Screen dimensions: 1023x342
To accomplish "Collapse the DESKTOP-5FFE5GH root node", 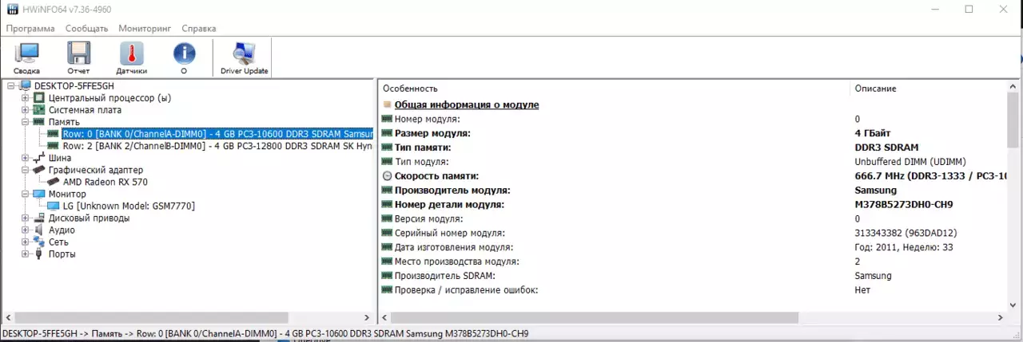I will coord(10,85).
